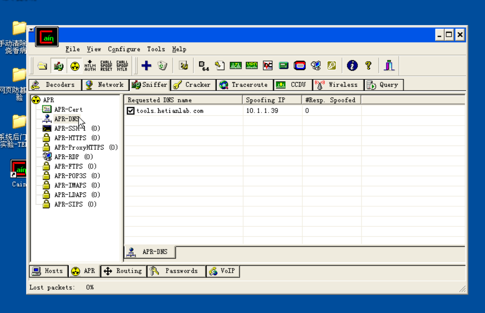This screenshot has width=485, height=313.
Task: Click the CHALL SPOOF RESET toolbar icon
Action: click(x=106, y=65)
